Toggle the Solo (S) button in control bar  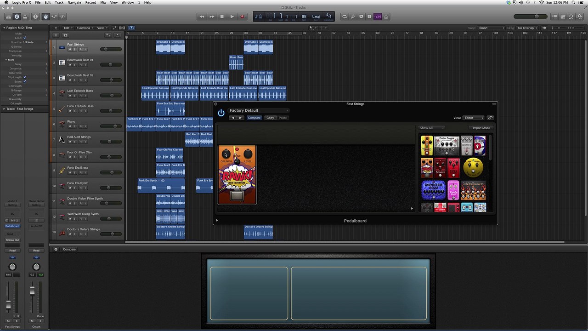coord(369,17)
